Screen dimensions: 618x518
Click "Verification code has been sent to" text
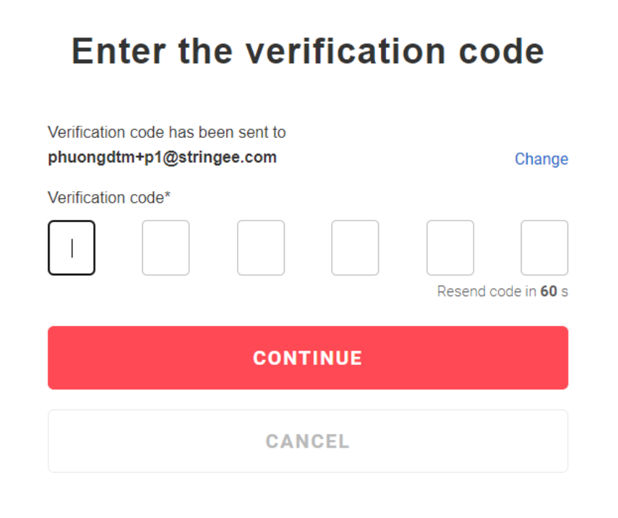click(167, 132)
